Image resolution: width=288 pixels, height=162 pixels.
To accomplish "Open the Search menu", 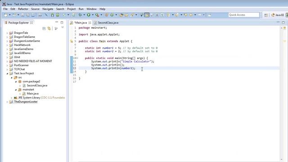I will 60,9.
